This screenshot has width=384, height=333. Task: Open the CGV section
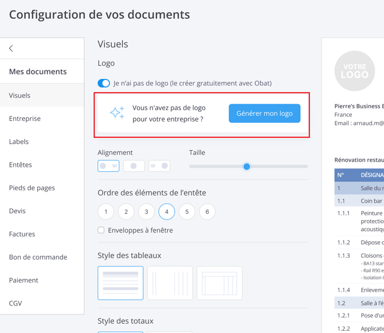tap(15, 303)
